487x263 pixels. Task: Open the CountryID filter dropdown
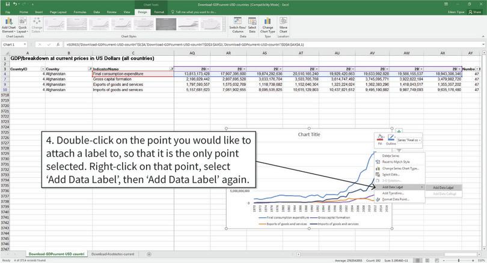coord(43,69)
